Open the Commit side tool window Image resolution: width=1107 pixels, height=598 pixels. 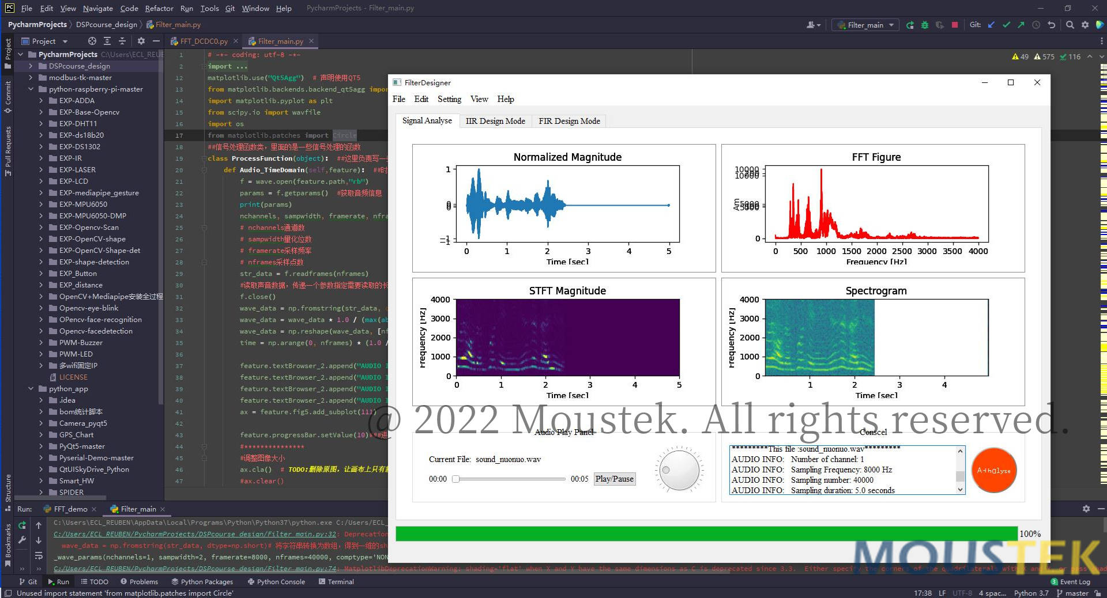(x=7, y=97)
